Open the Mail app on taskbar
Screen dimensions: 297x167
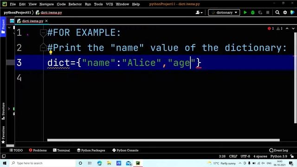pos(129,163)
